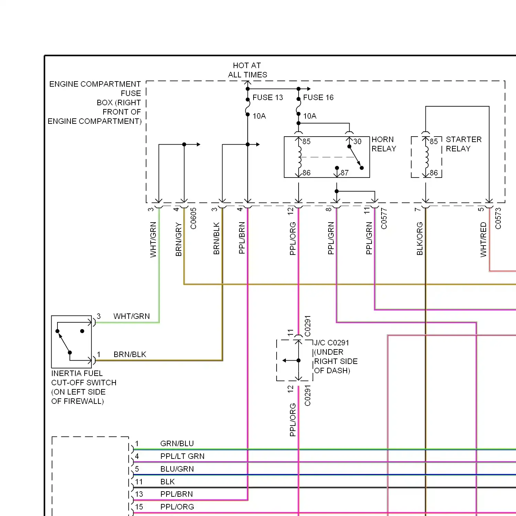516x516 pixels.
Task: Click the horn relay coil symbol
Action: [299, 157]
